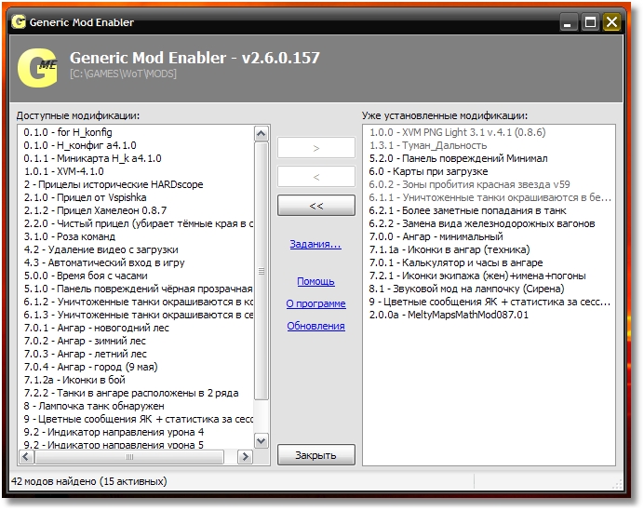
Task: Open the Обновления link
Action: click(x=315, y=326)
